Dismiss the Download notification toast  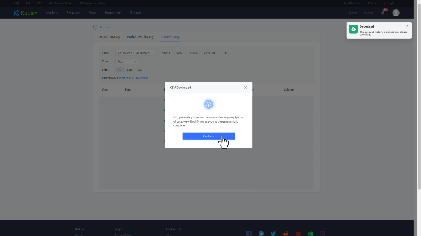point(407,26)
